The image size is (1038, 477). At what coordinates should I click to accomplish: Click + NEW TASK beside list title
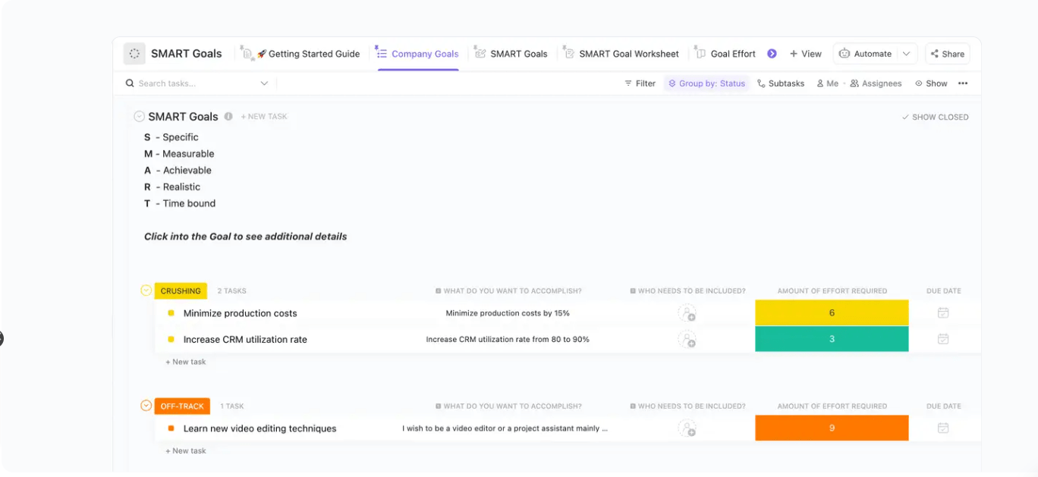264,117
